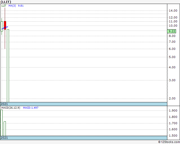The image size is (180, 144).
Task: Select the MA(3) legend label
Action: 12,6
